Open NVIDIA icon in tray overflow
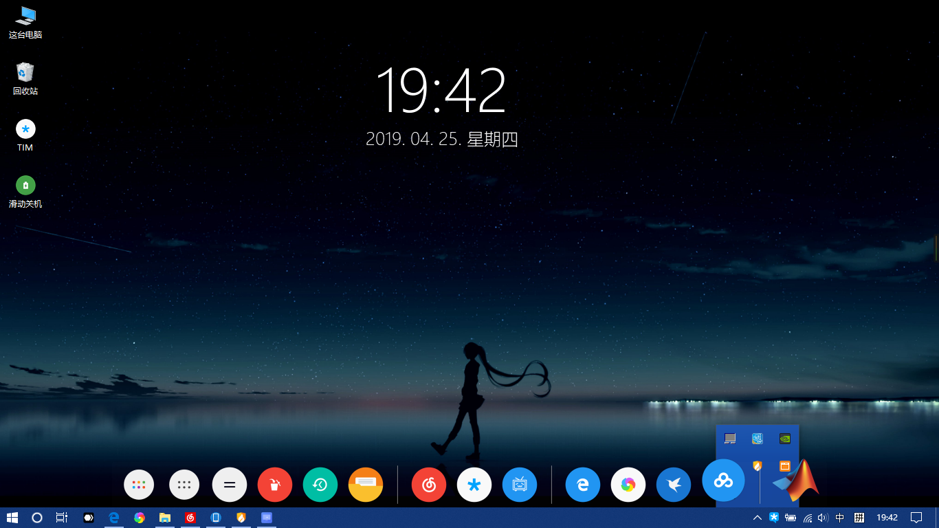939x528 pixels. (x=784, y=439)
